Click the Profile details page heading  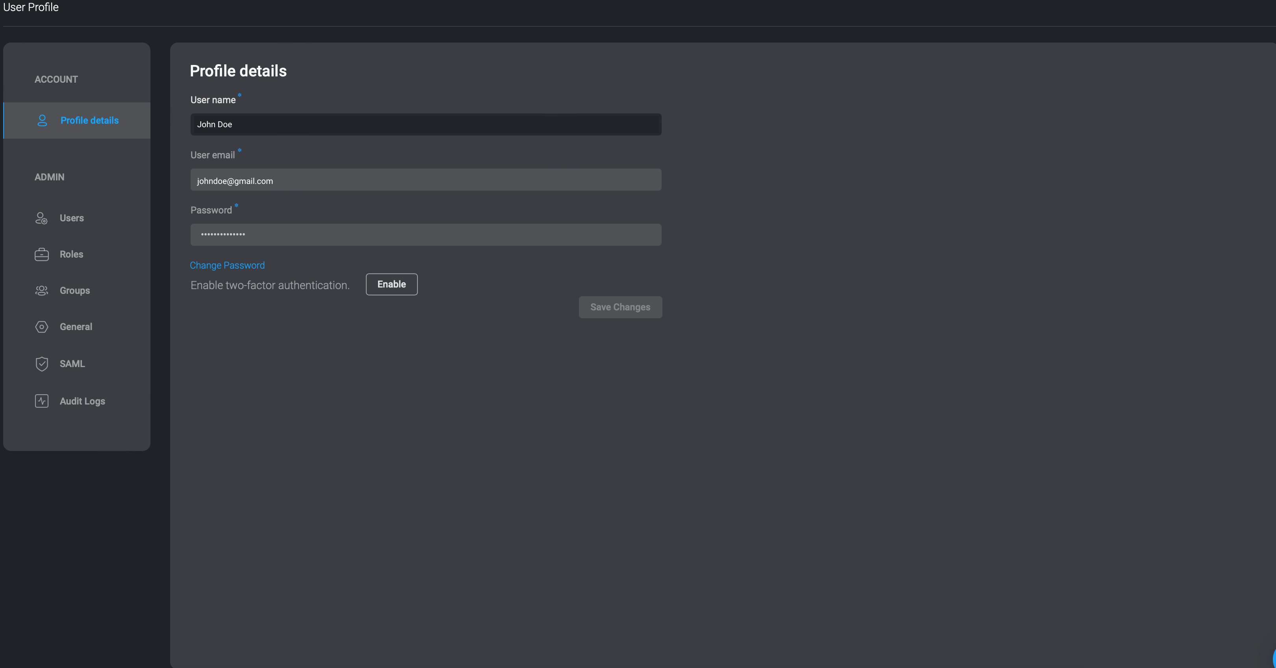(238, 71)
